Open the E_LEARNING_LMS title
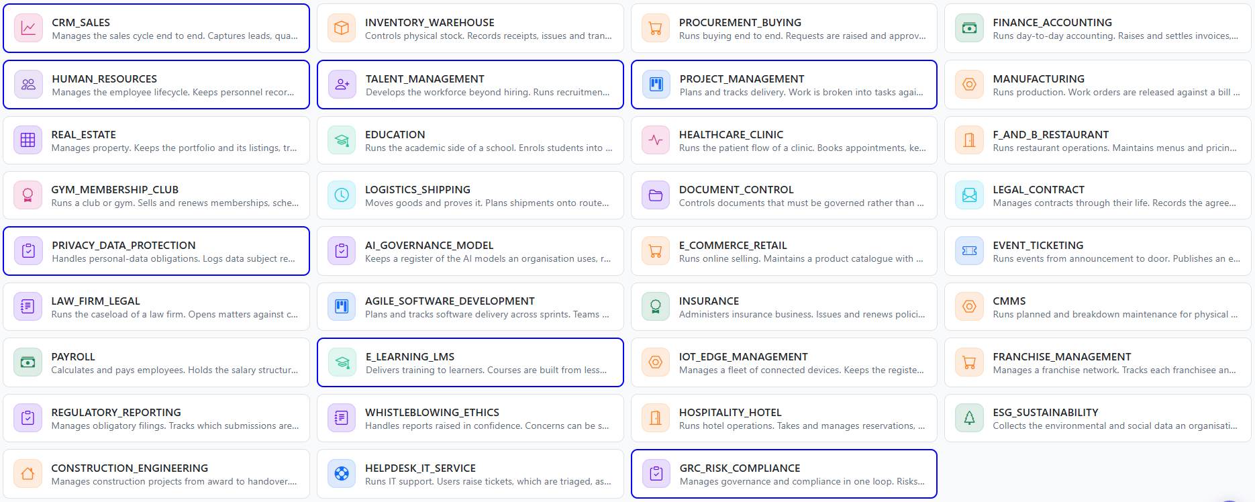1255x502 pixels. pyautogui.click(x=410, y=356)
